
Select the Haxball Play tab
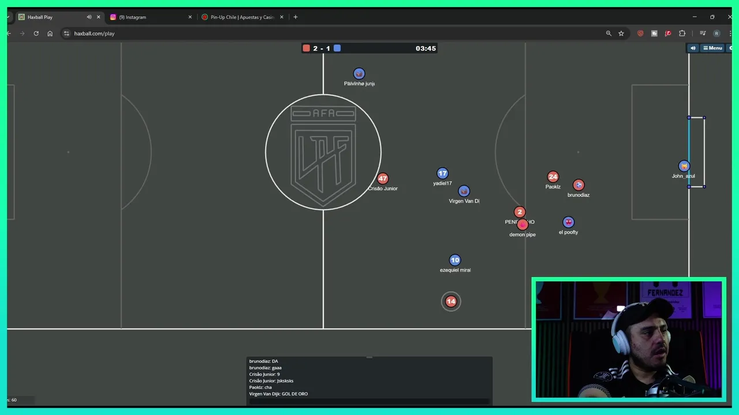(x=59, y=17)
